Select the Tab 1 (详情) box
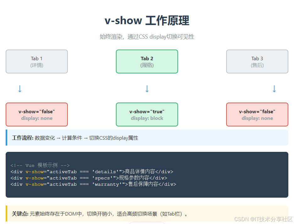The height and width of the screenshot is (224, 294). click(x=37, y=61)
